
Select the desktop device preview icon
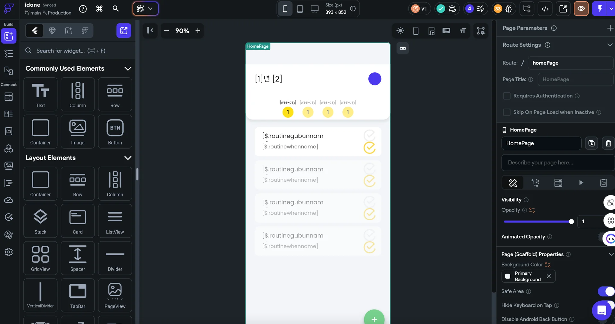(315, 9)
